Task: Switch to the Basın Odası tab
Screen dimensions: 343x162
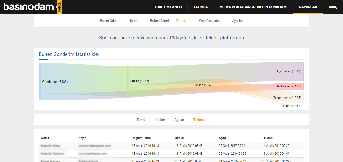Action: [109, 21]
